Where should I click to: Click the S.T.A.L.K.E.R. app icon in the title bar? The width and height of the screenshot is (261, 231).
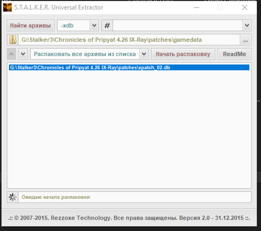tap(7, 7)
